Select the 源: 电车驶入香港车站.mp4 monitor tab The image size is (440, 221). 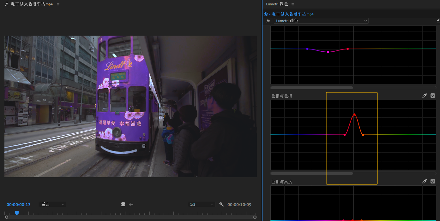coord(29,4)
